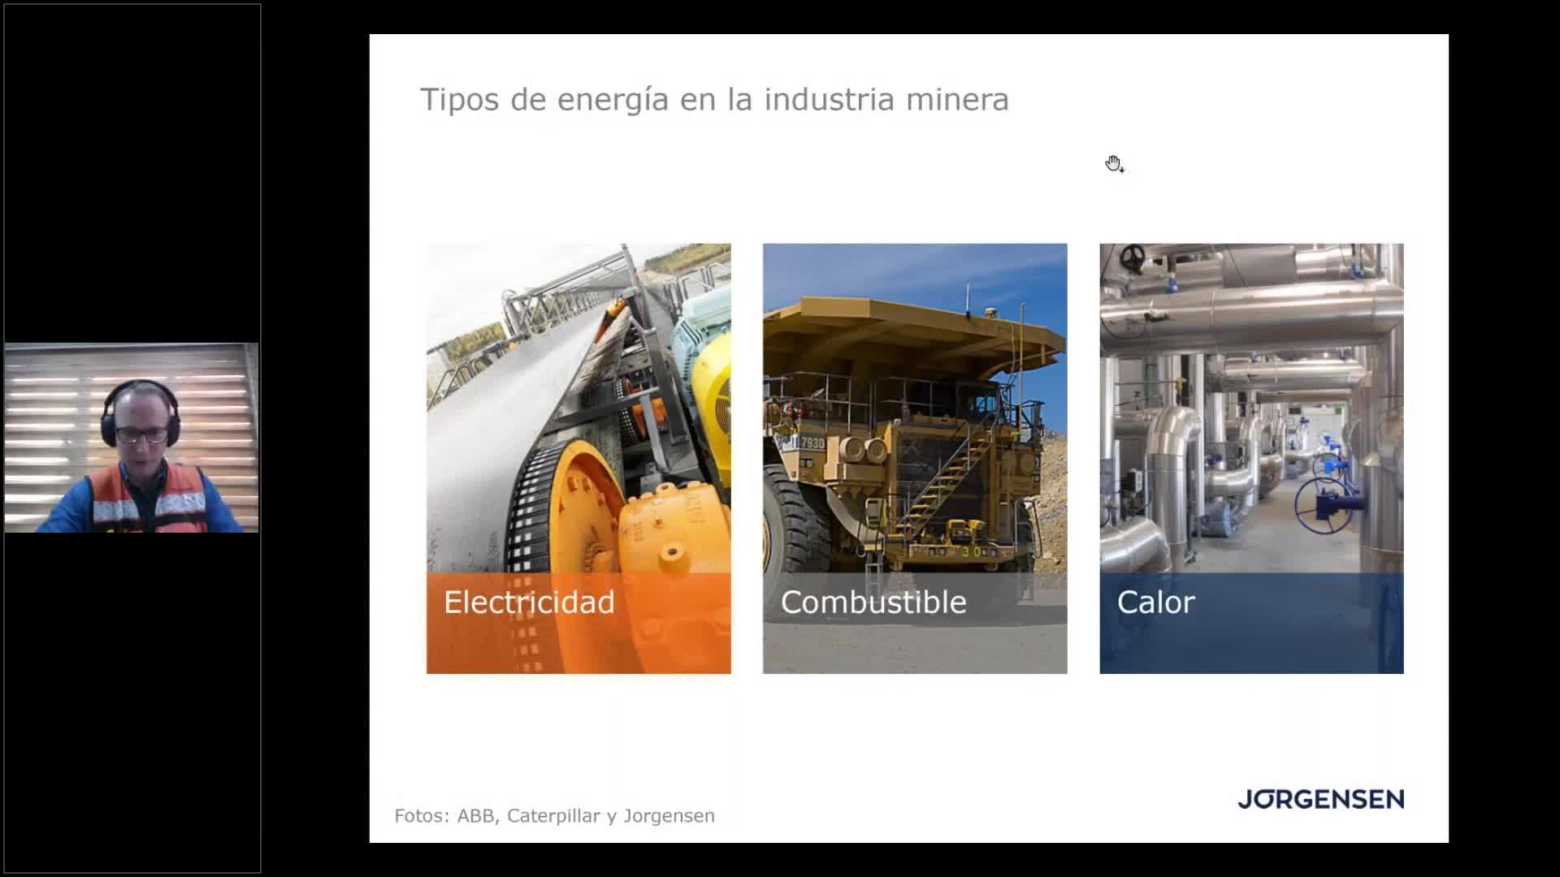Click the 'Combustible' label on gray banner
1560x877 pixels.
pyautogui.click(x=873, y=603)
